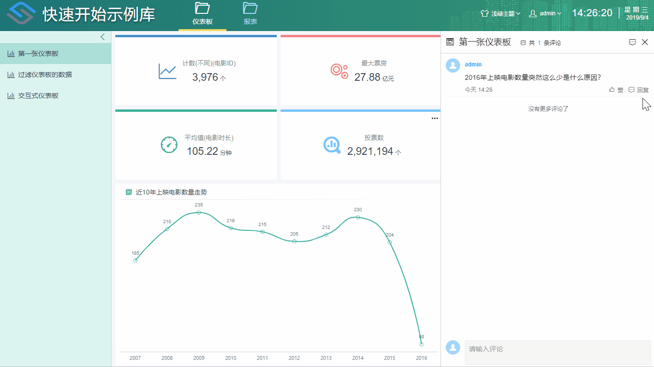Open 过滤仪表板的数据 dashboard
Image resolution: width=654 pixels, height=367 pixels.
(x=45, y=75)
